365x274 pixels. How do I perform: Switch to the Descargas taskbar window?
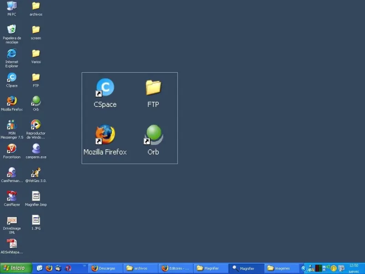pos(105,269)
